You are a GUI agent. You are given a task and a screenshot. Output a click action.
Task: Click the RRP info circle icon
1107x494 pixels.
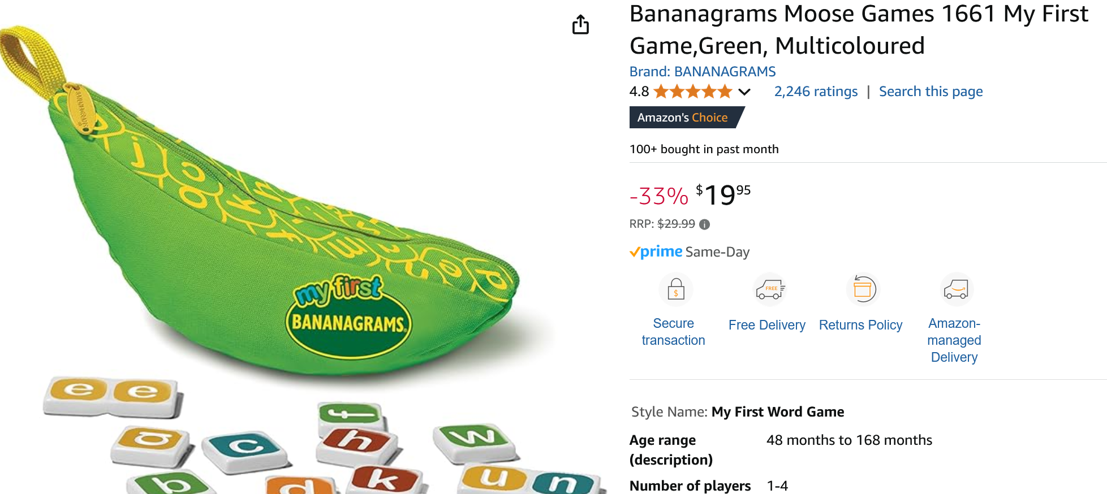click(704, 224)
